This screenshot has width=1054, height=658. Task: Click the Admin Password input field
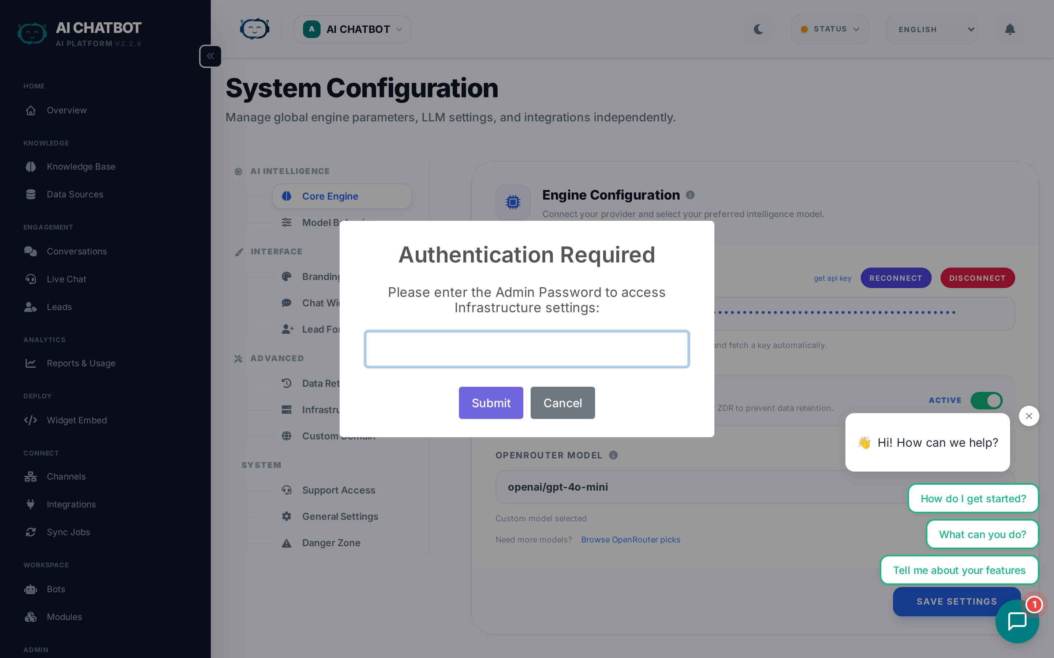[x=527, y=349]
